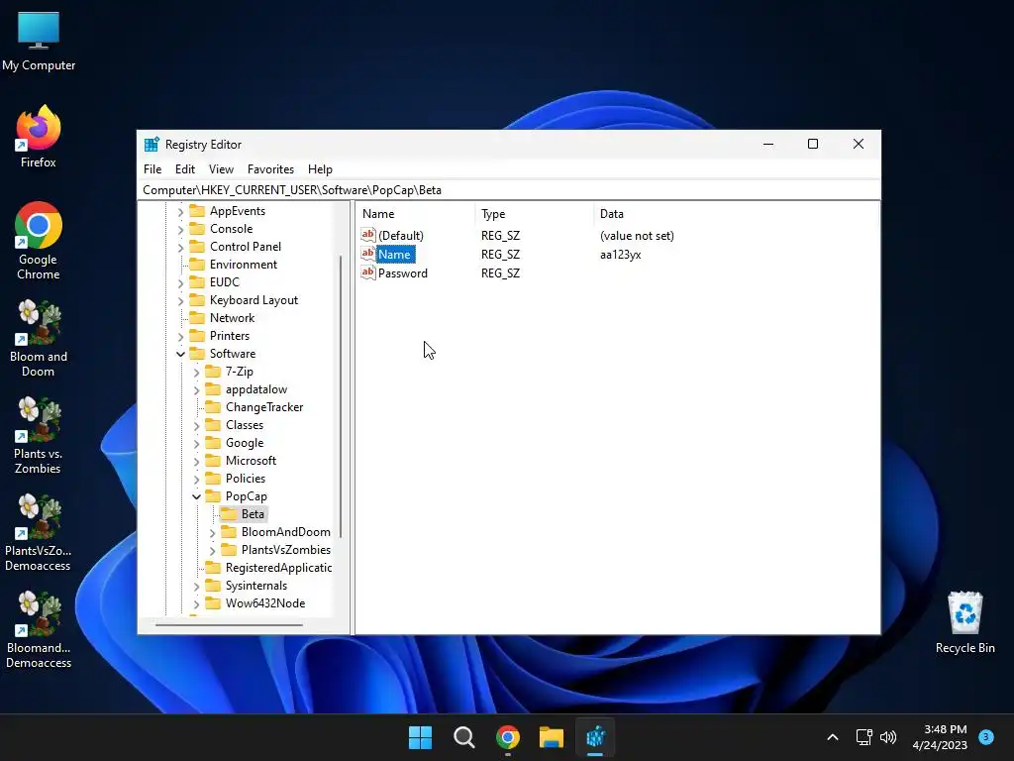Screen dimensions: 1014x761
Task: Select the Bloomand... Demoaccess shortcut
Action: (x=39, y=629)
